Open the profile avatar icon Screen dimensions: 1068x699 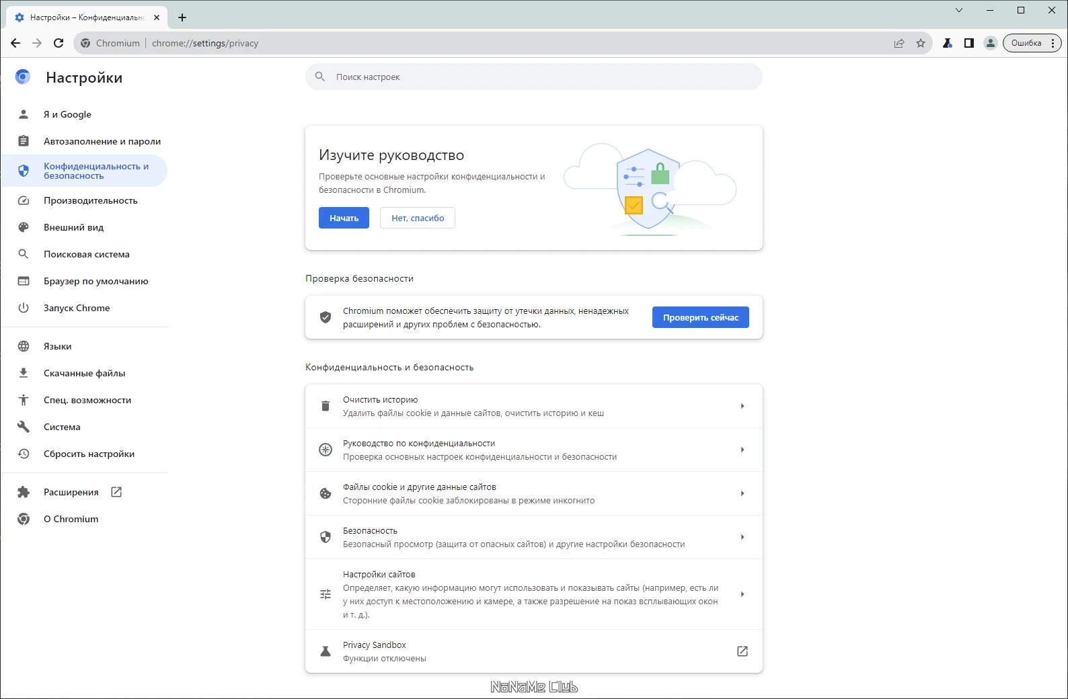(990, 43)
